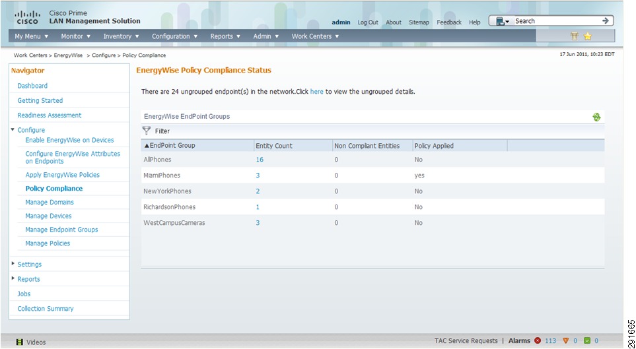636x349 pixels.
Task: Open Collection Summary in the Navigator
Action: [x=46, y=309]
